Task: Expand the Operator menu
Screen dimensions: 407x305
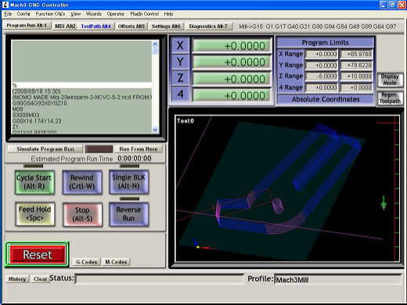Action: [116, 14]
